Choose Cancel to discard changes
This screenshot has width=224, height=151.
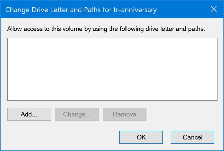click(x=192, y=137)
